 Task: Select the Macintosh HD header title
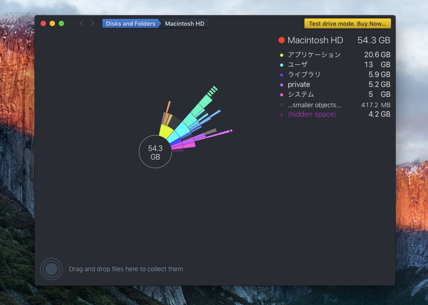(x=315, y=41)
